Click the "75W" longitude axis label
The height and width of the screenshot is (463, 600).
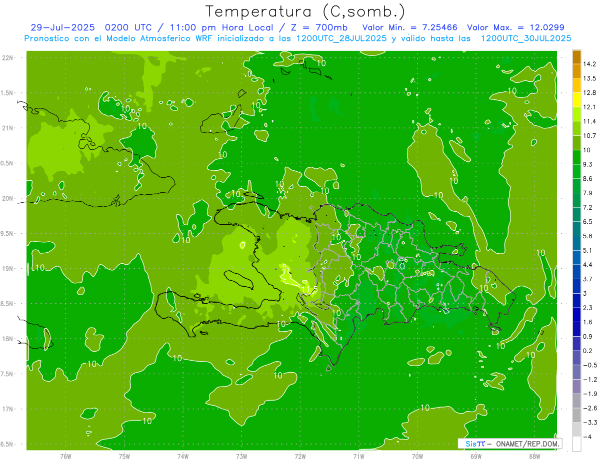(124, 456)
